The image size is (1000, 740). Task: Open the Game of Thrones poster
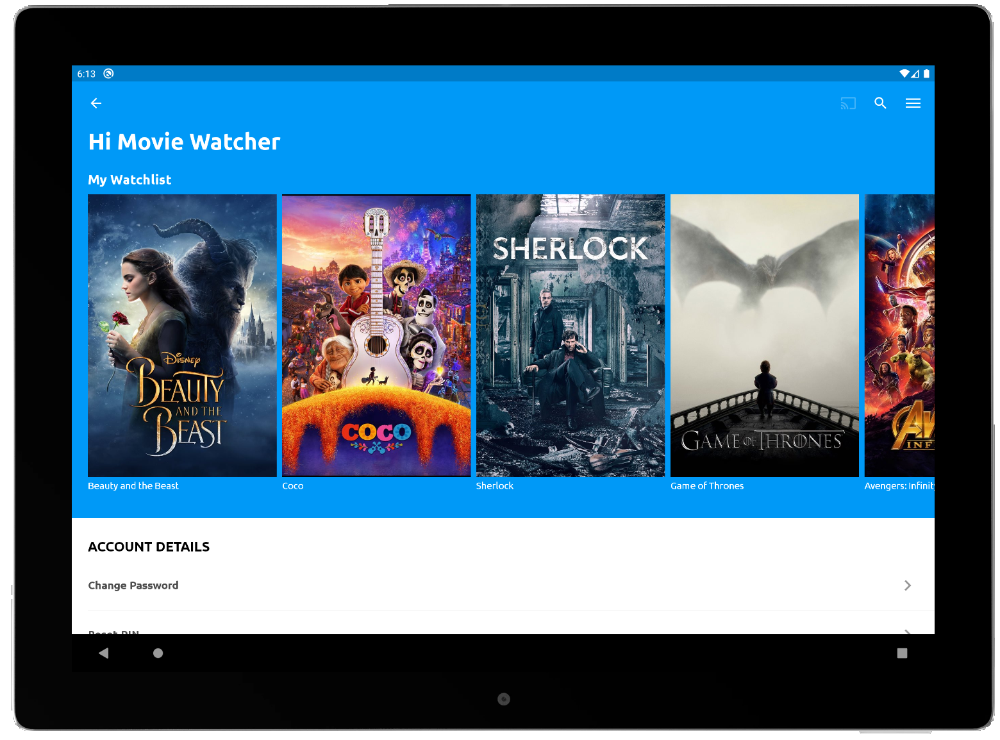[x=765, y=335]
